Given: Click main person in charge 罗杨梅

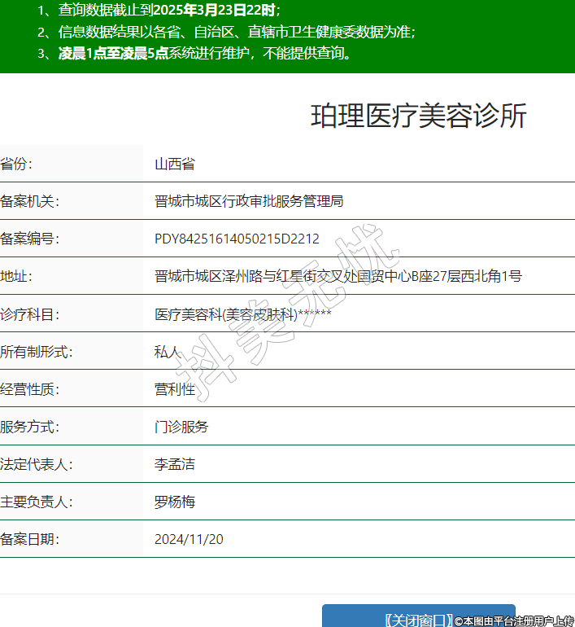Looking at the screenshot, I should (175, 502).
